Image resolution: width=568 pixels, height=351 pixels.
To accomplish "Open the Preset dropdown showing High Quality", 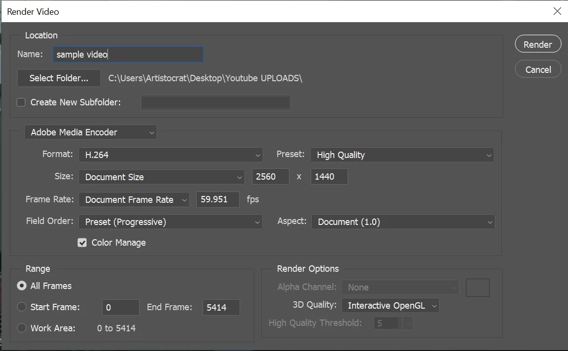I will click(x=402, y=155).
